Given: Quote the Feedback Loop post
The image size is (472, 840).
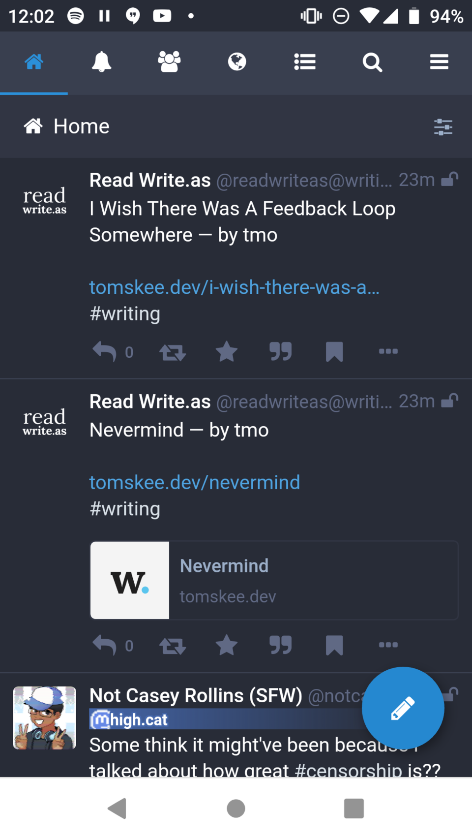Looking at the screenshot, I should 281,352.
